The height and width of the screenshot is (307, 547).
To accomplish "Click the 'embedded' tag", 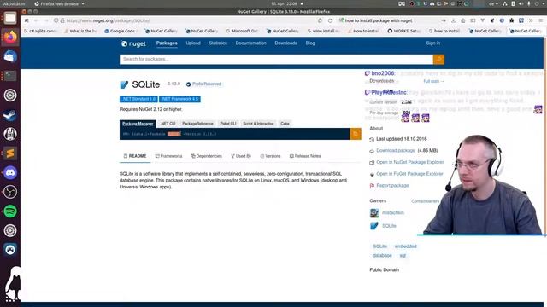I will click(x=406, y=246).
